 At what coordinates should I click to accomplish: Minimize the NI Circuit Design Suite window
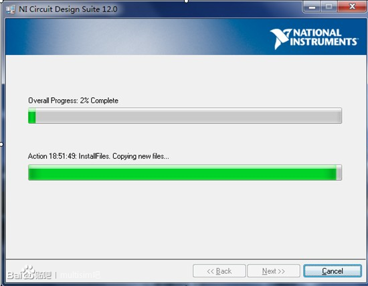(312, 7)
